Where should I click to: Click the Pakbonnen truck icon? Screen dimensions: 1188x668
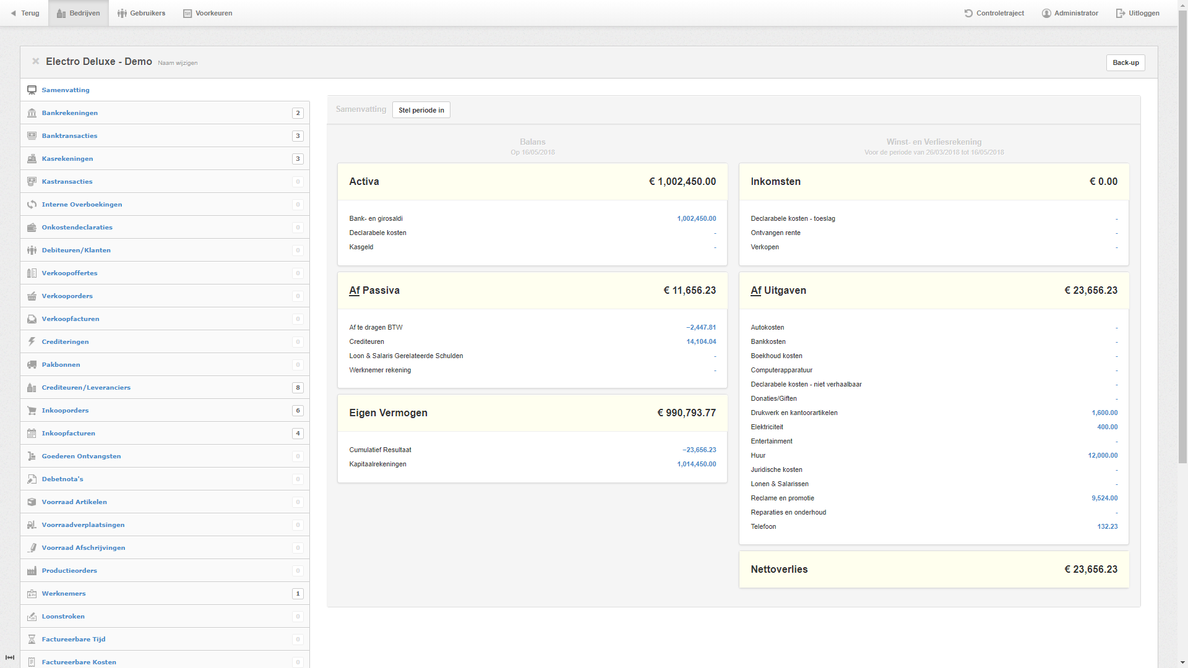click(32, 365)
